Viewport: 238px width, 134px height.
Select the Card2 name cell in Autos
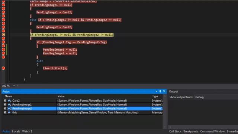(16, 100)
